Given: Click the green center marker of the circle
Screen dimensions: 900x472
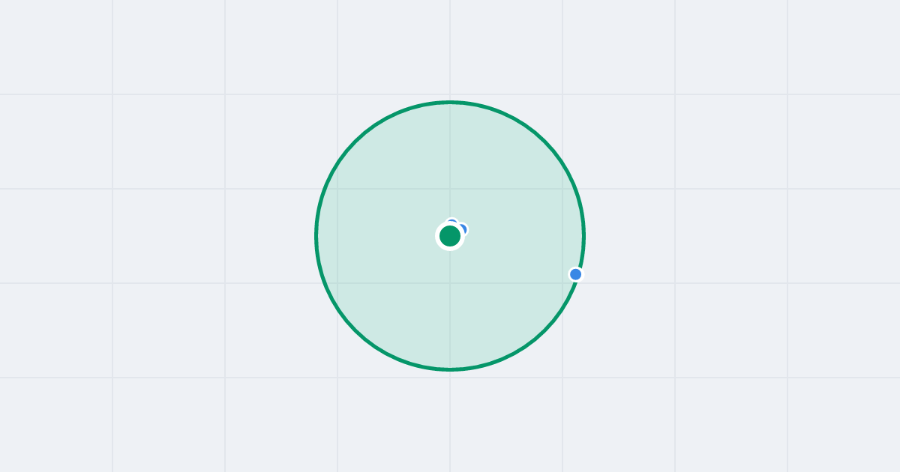Looking at the screenshot, I should 450,236.
